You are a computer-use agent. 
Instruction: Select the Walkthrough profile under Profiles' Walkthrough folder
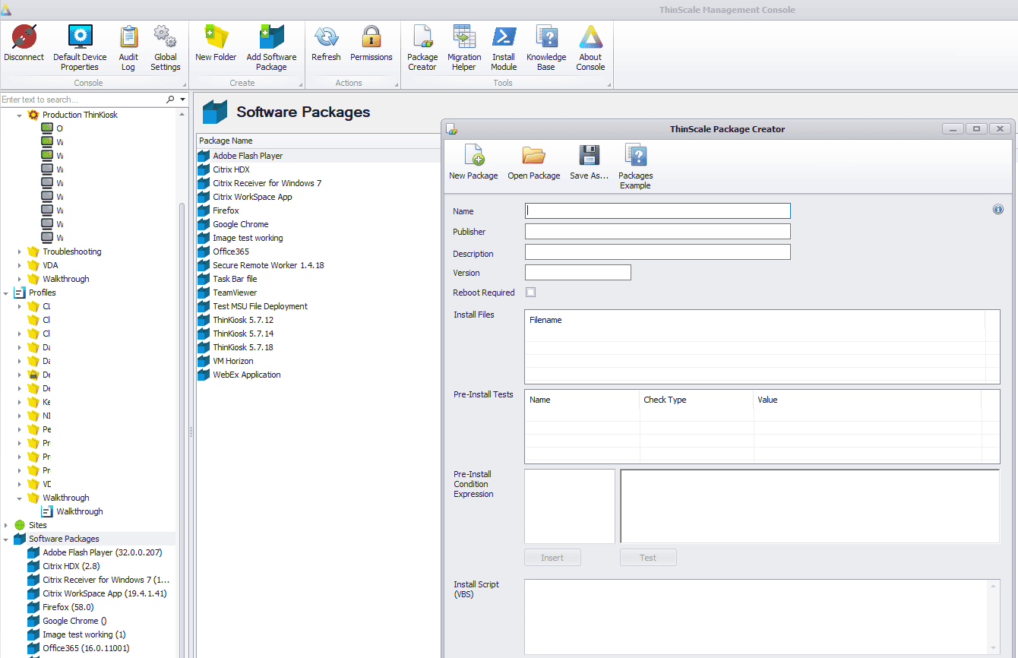click(x=80, y=511)
